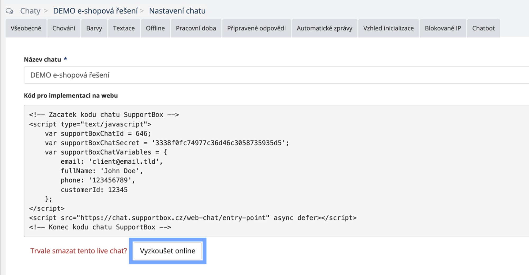Click the chat bubbles icon in breadcrumb
The height and width of the screenshot is (275, 529).
coord(10,11)
